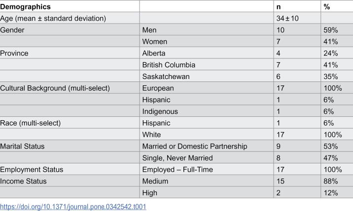Open the doi.org journal link
Viewport: 353px width, 211px height.
(x=73, y=207)
